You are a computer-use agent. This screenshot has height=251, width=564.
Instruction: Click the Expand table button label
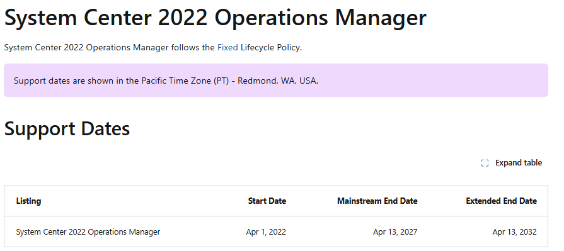tap(519, 163)
